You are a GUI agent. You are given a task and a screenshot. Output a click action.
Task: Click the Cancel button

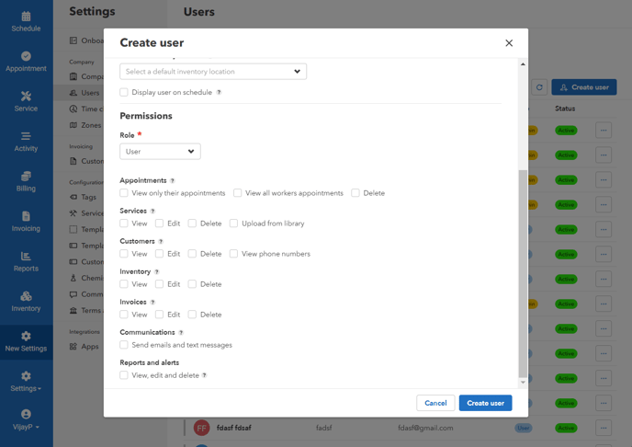(x=435, y=403)
